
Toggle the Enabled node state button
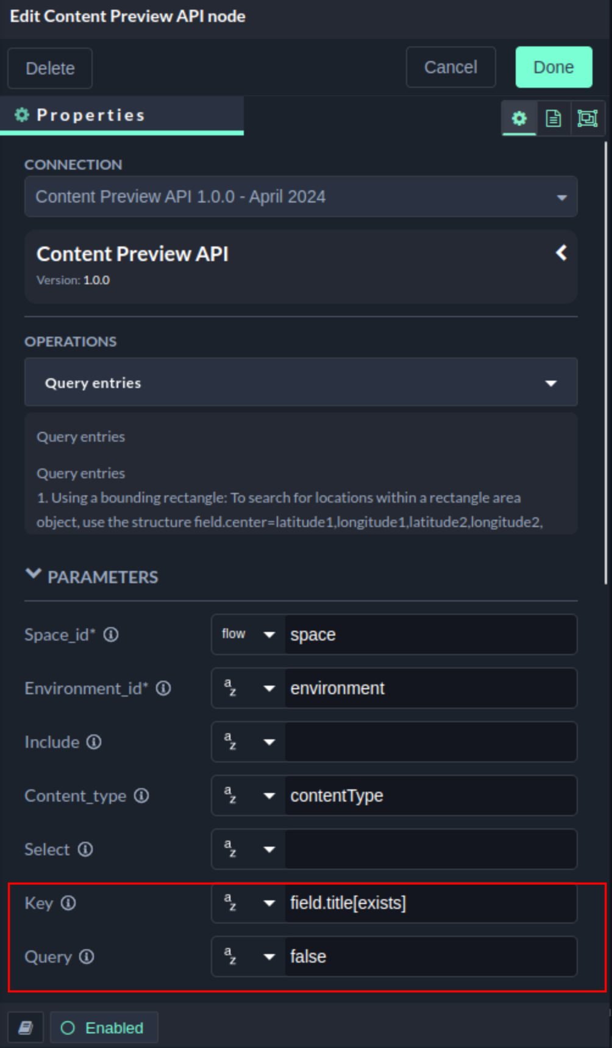(x=104, y=1028)
